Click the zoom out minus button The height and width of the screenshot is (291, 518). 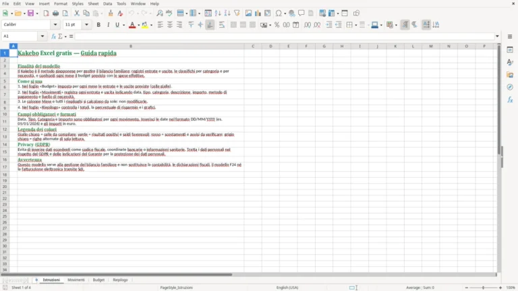click(467, 288)
